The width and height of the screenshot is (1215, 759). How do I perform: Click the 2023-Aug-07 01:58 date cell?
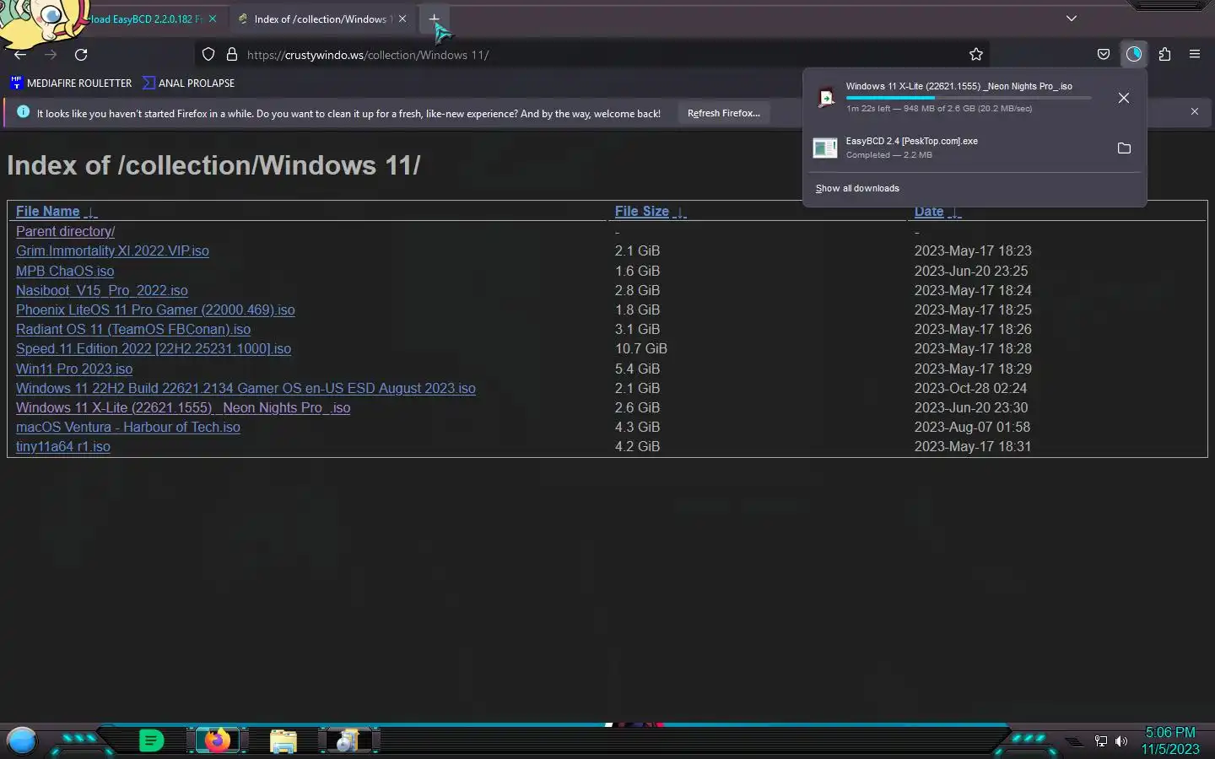point(972,427)
